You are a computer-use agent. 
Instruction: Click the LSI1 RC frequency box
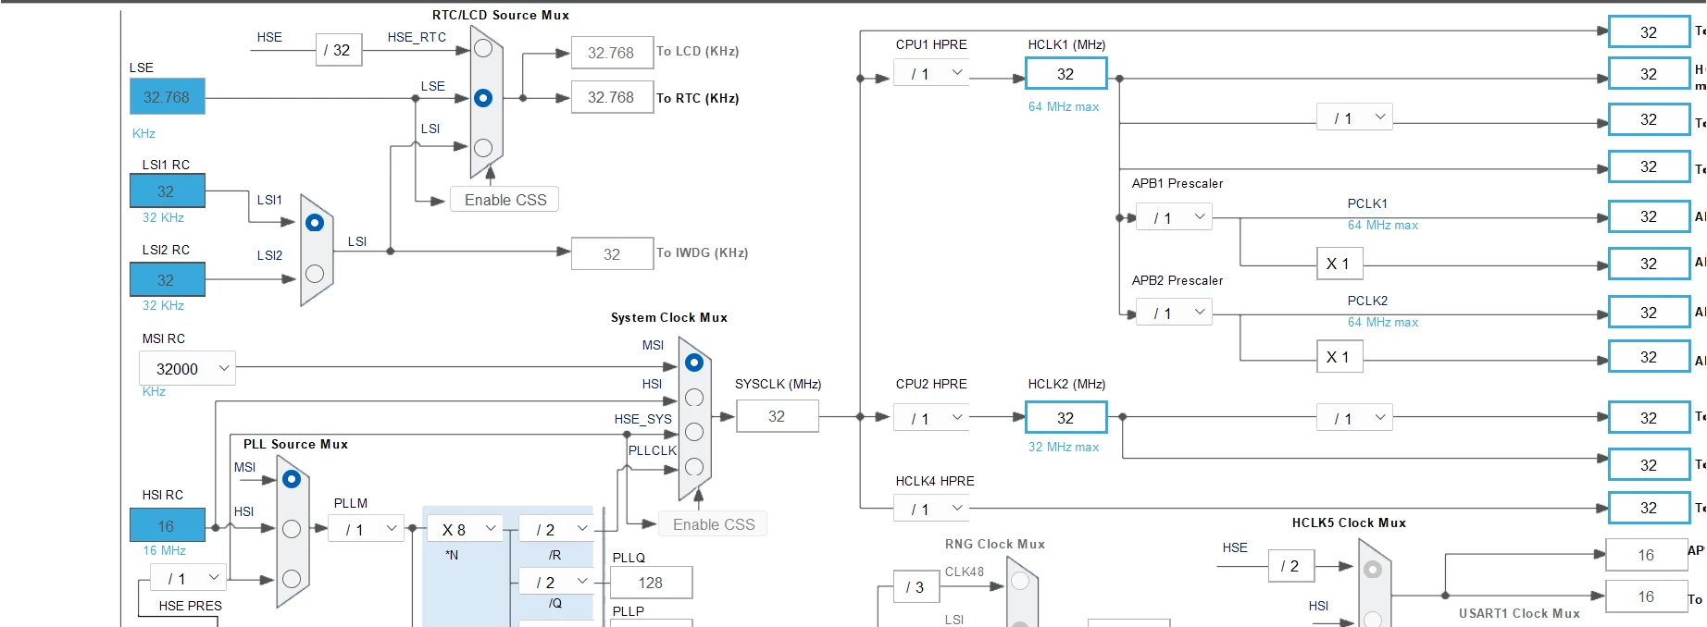coord(168,191)
